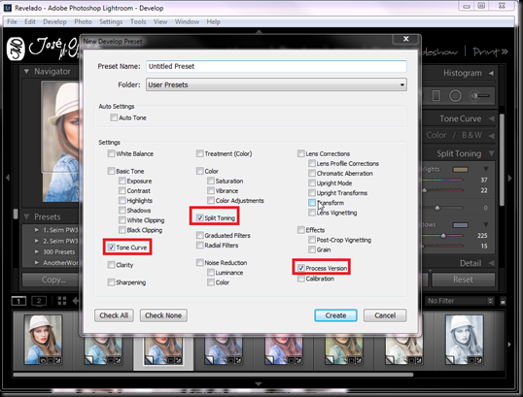The image size is (523, 397).
Task: Uncheck Process Version setting
Action: coord(300,268)
